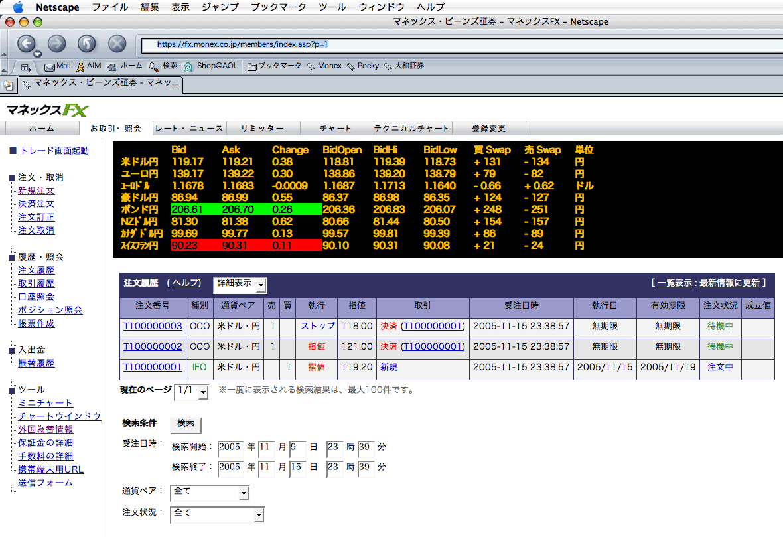
Task: Click the ヘルプ link in 注文履歴 header
Action: click(186, 283)
